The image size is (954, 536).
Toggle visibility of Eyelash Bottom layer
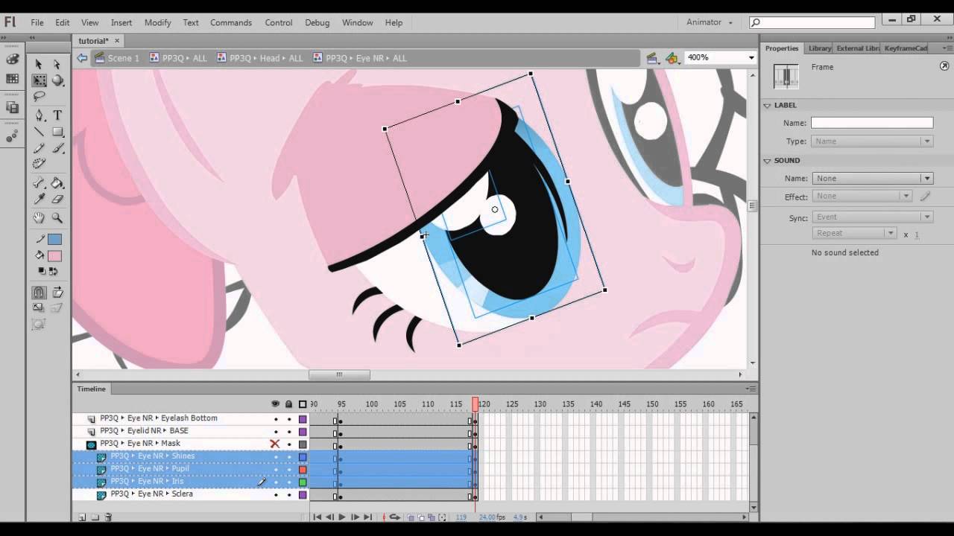click(275, 419)
